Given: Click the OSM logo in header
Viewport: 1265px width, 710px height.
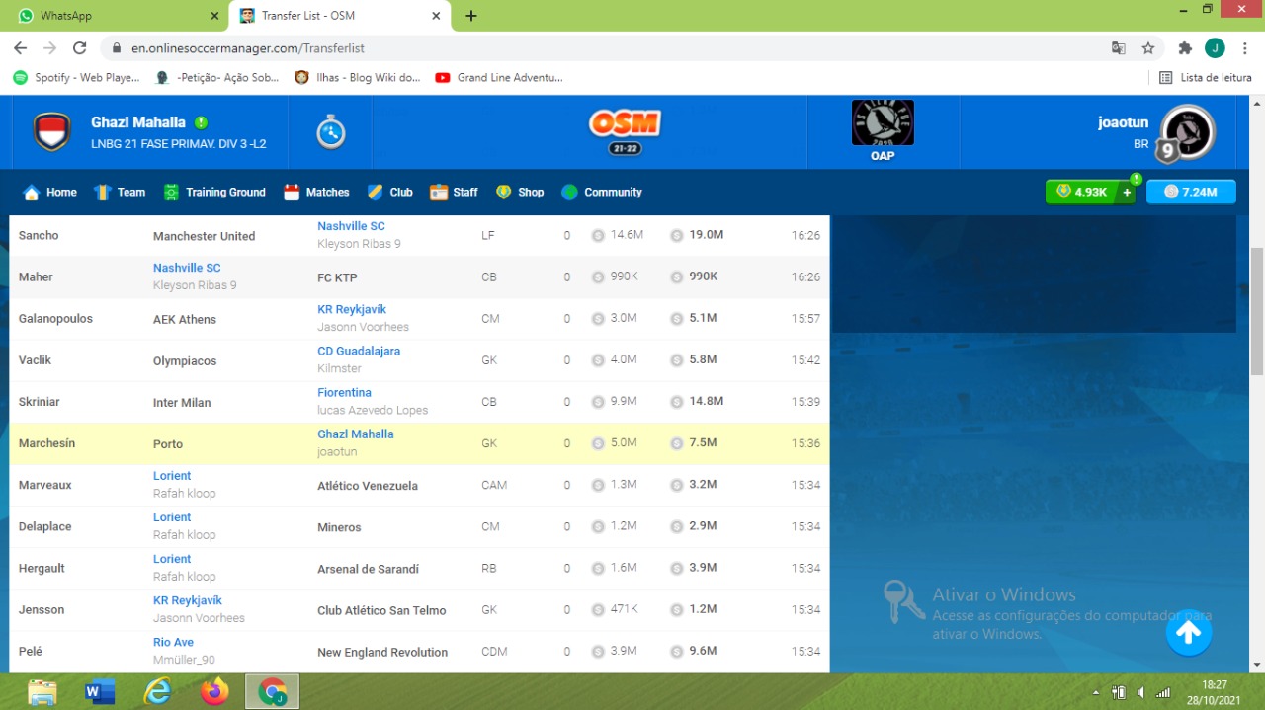Looking at the screenshot, I should click(x=625, y=130).
